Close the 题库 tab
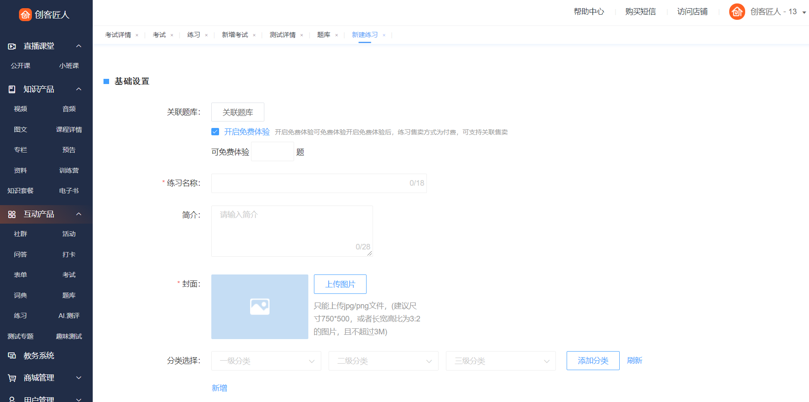Viewport: 809px width, 402px height. coord(336,35)
